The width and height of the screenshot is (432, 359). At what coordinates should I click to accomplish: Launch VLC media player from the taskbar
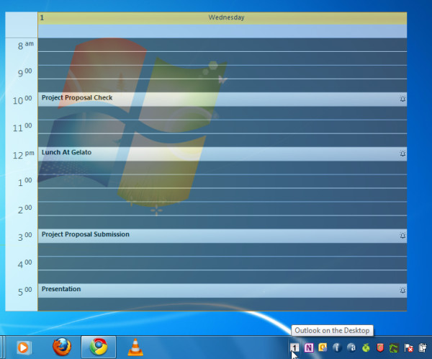coord(135,347)
